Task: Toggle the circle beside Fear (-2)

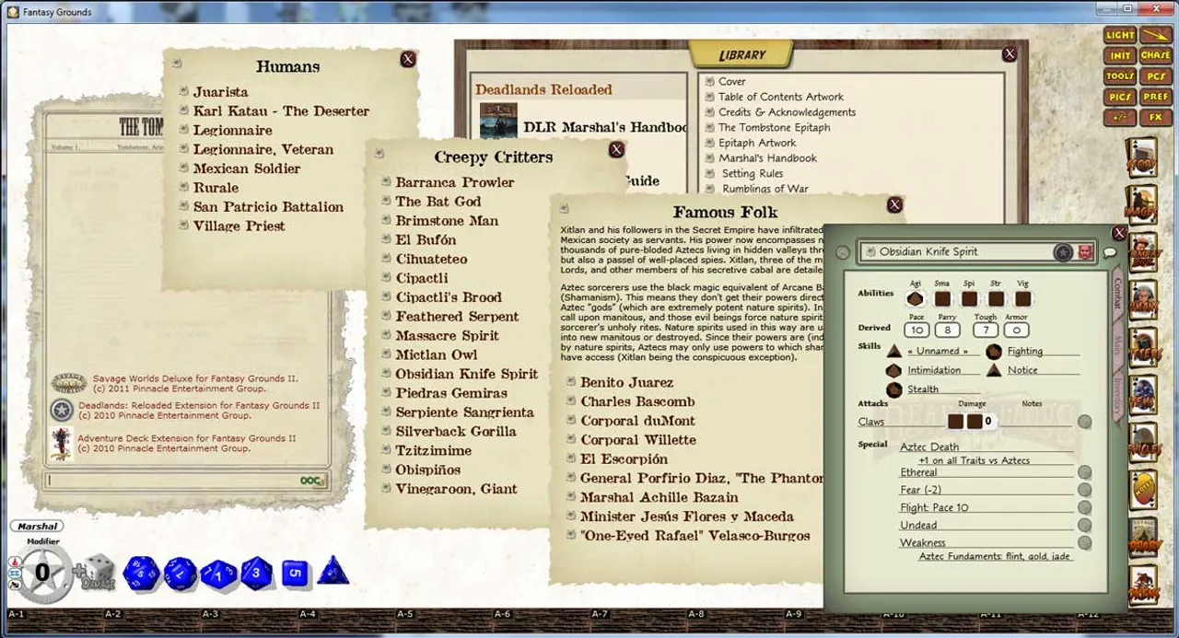Action: click(1085, 490)
